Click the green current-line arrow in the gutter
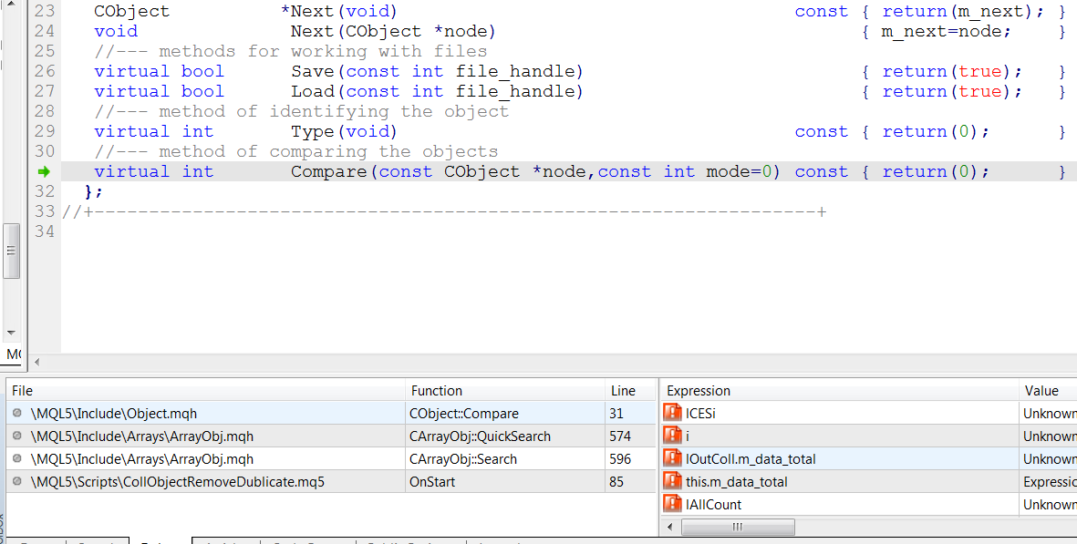Image resolution: width=1077 pixels, height=544 pixels. pos(44,171)
